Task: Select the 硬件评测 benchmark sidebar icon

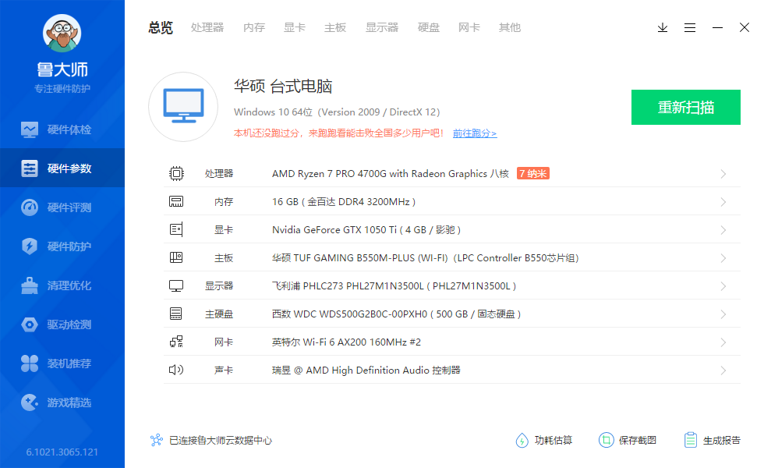Action: click(x=62, y=207)
